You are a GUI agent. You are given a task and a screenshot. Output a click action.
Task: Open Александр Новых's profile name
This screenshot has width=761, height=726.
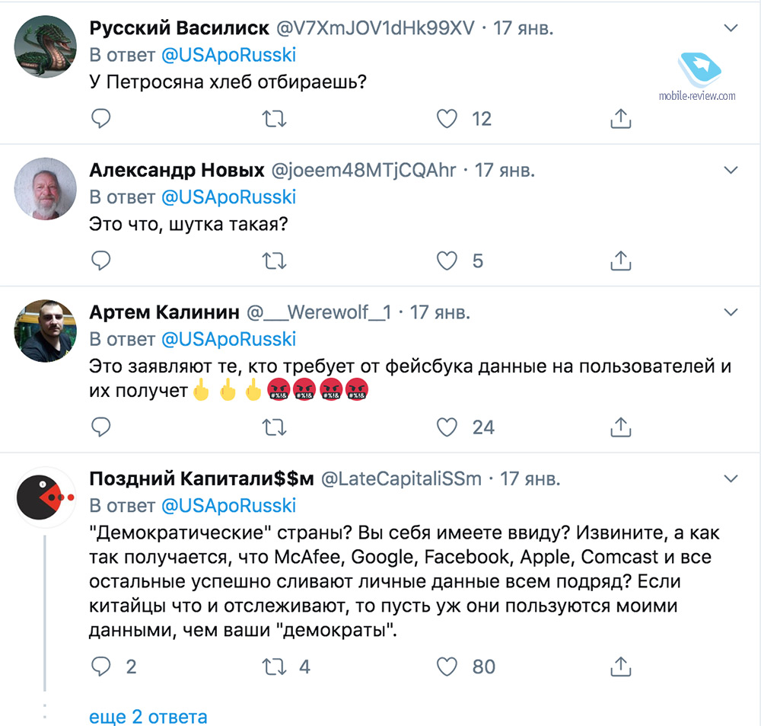pos(177,170)
